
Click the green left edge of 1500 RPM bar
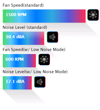click(x=4, y=16)
